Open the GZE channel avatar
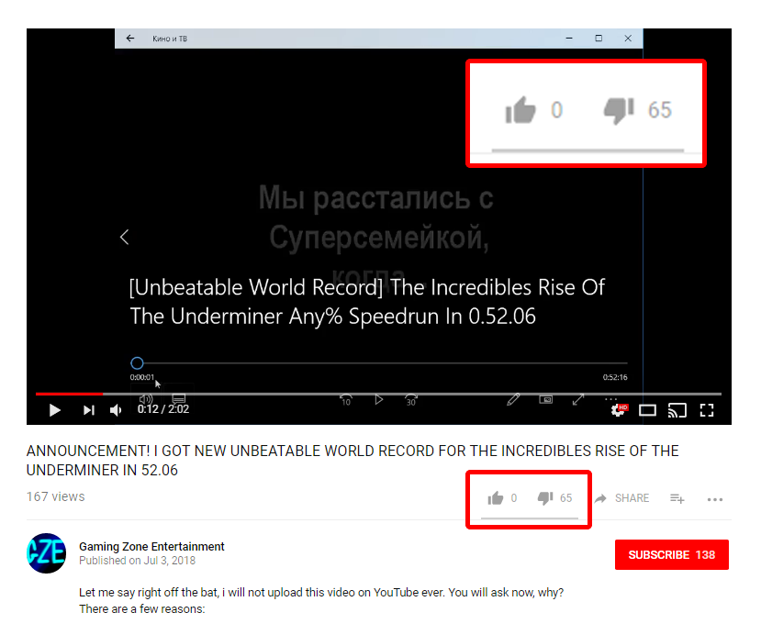Viewport: 761px width, 635px height. pyautogui.click(x=46, y=553)
